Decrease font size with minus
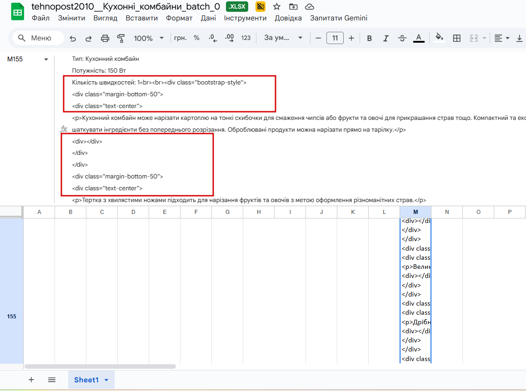Viewport: 526px width, 391px height. point(318,38)
